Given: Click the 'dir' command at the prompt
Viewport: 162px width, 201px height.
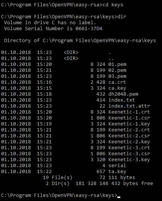Looking at the screenshot, I should point(122,17).
